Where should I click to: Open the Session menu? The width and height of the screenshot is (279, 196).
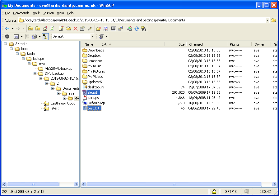(x=48, y=13)
